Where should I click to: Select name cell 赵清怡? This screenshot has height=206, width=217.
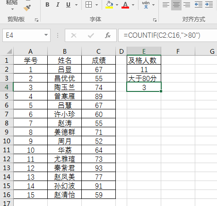pos(65,195)
